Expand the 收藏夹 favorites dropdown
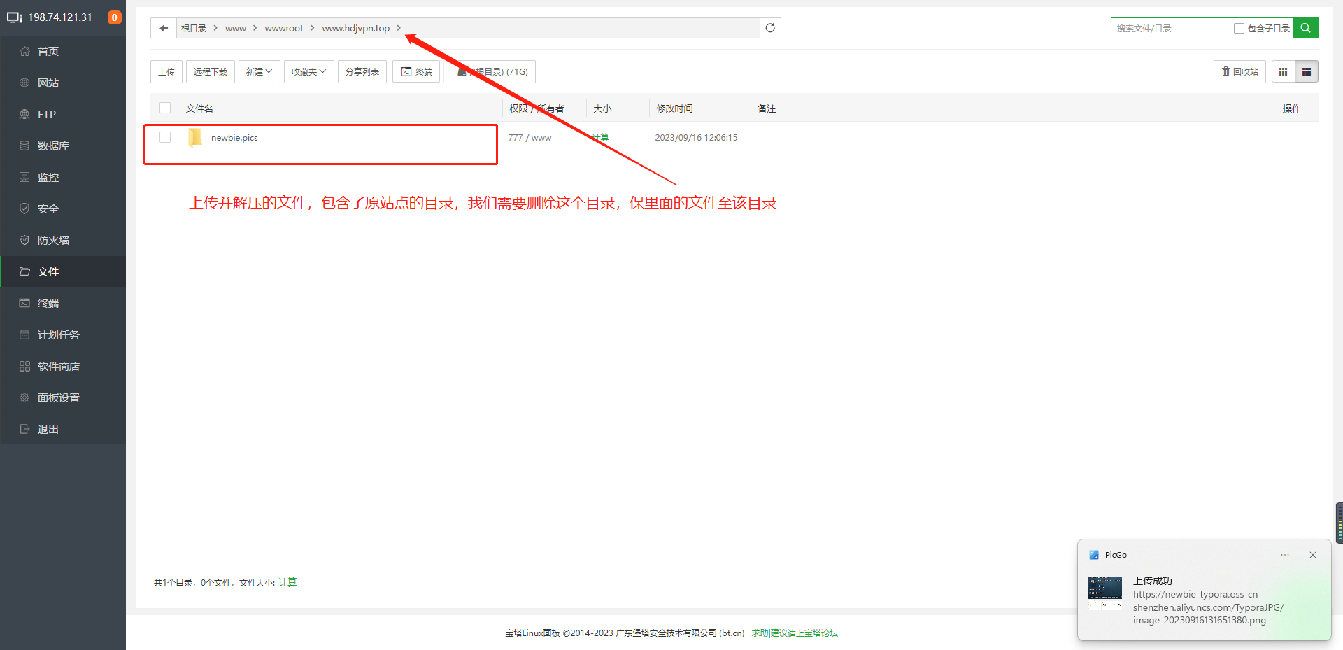1343x650 pixels. (309, 71)
